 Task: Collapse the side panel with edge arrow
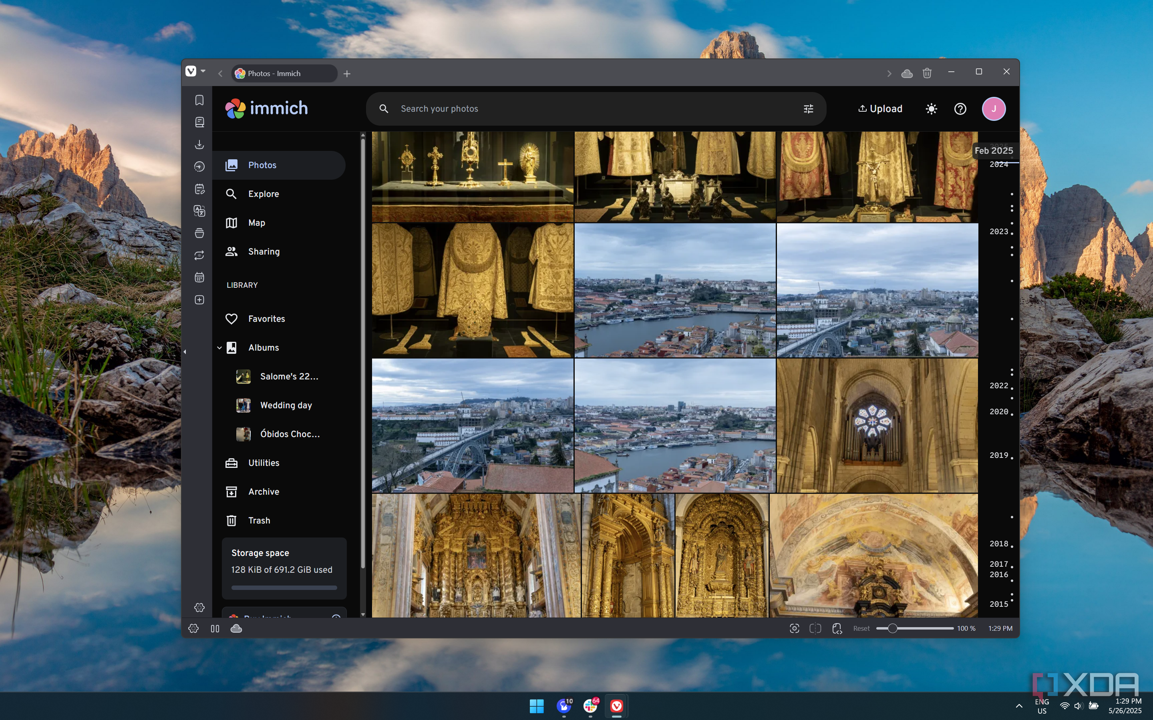pyautogui.click(x=185, y=352)
